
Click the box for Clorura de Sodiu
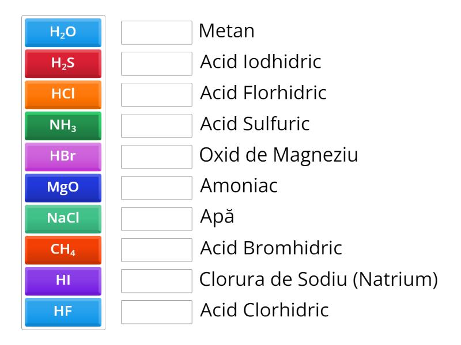(x=157, y=281)
